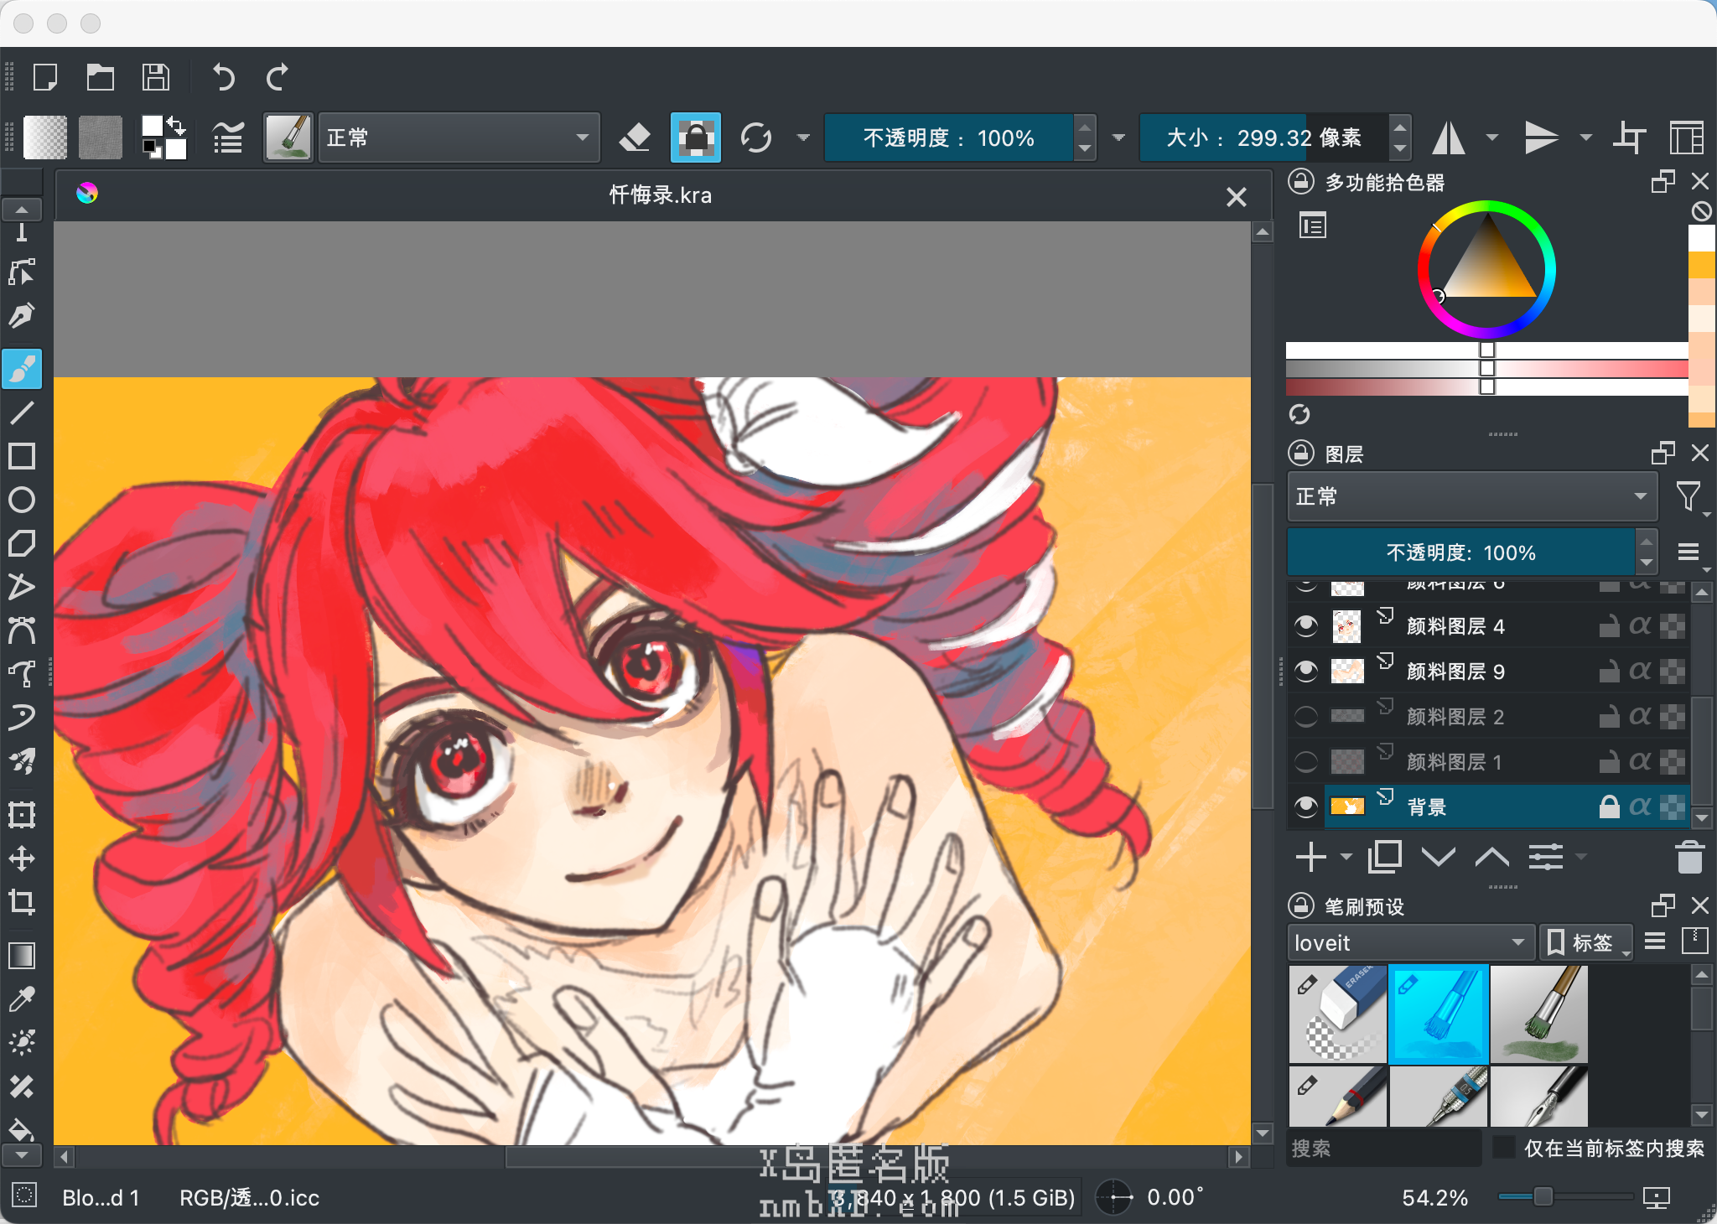Select the Crop tool

(22, 902)
